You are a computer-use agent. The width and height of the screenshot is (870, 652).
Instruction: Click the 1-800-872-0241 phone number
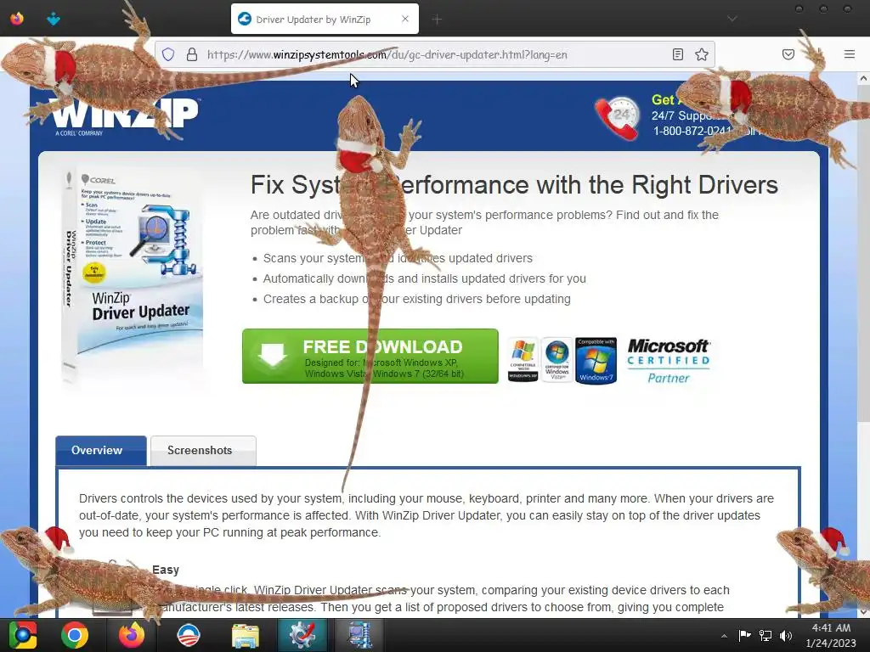[x=692, y=132]
